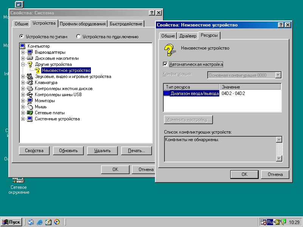
Task: Click Неизвестное устройство warning icon in tree
Action: click(x=37, y=70)
